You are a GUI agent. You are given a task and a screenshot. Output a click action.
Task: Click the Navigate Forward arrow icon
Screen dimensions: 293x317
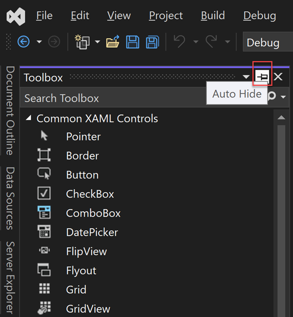(x=54, y=42)
